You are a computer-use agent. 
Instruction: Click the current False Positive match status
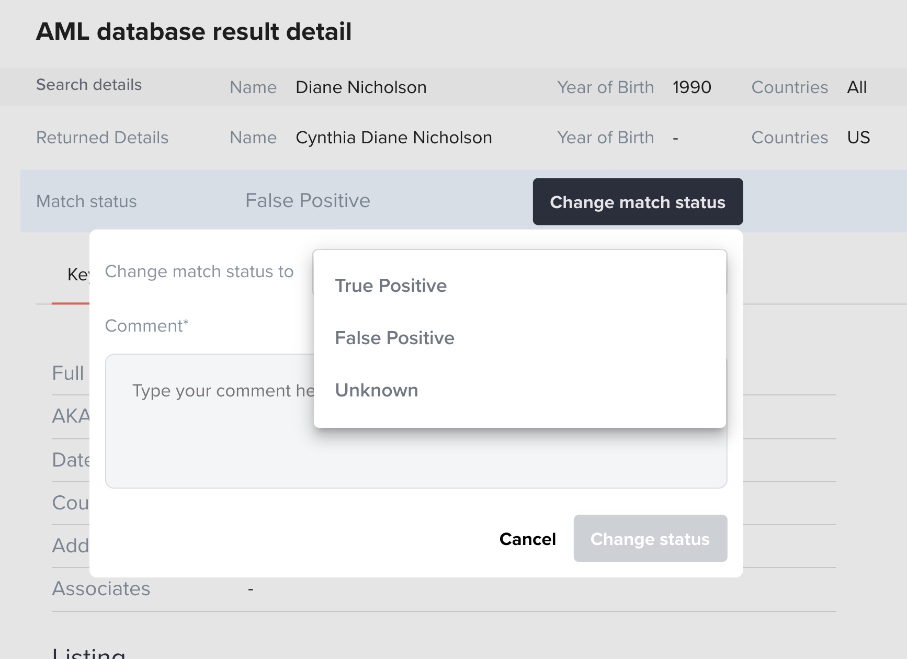(x=308, y=201)
